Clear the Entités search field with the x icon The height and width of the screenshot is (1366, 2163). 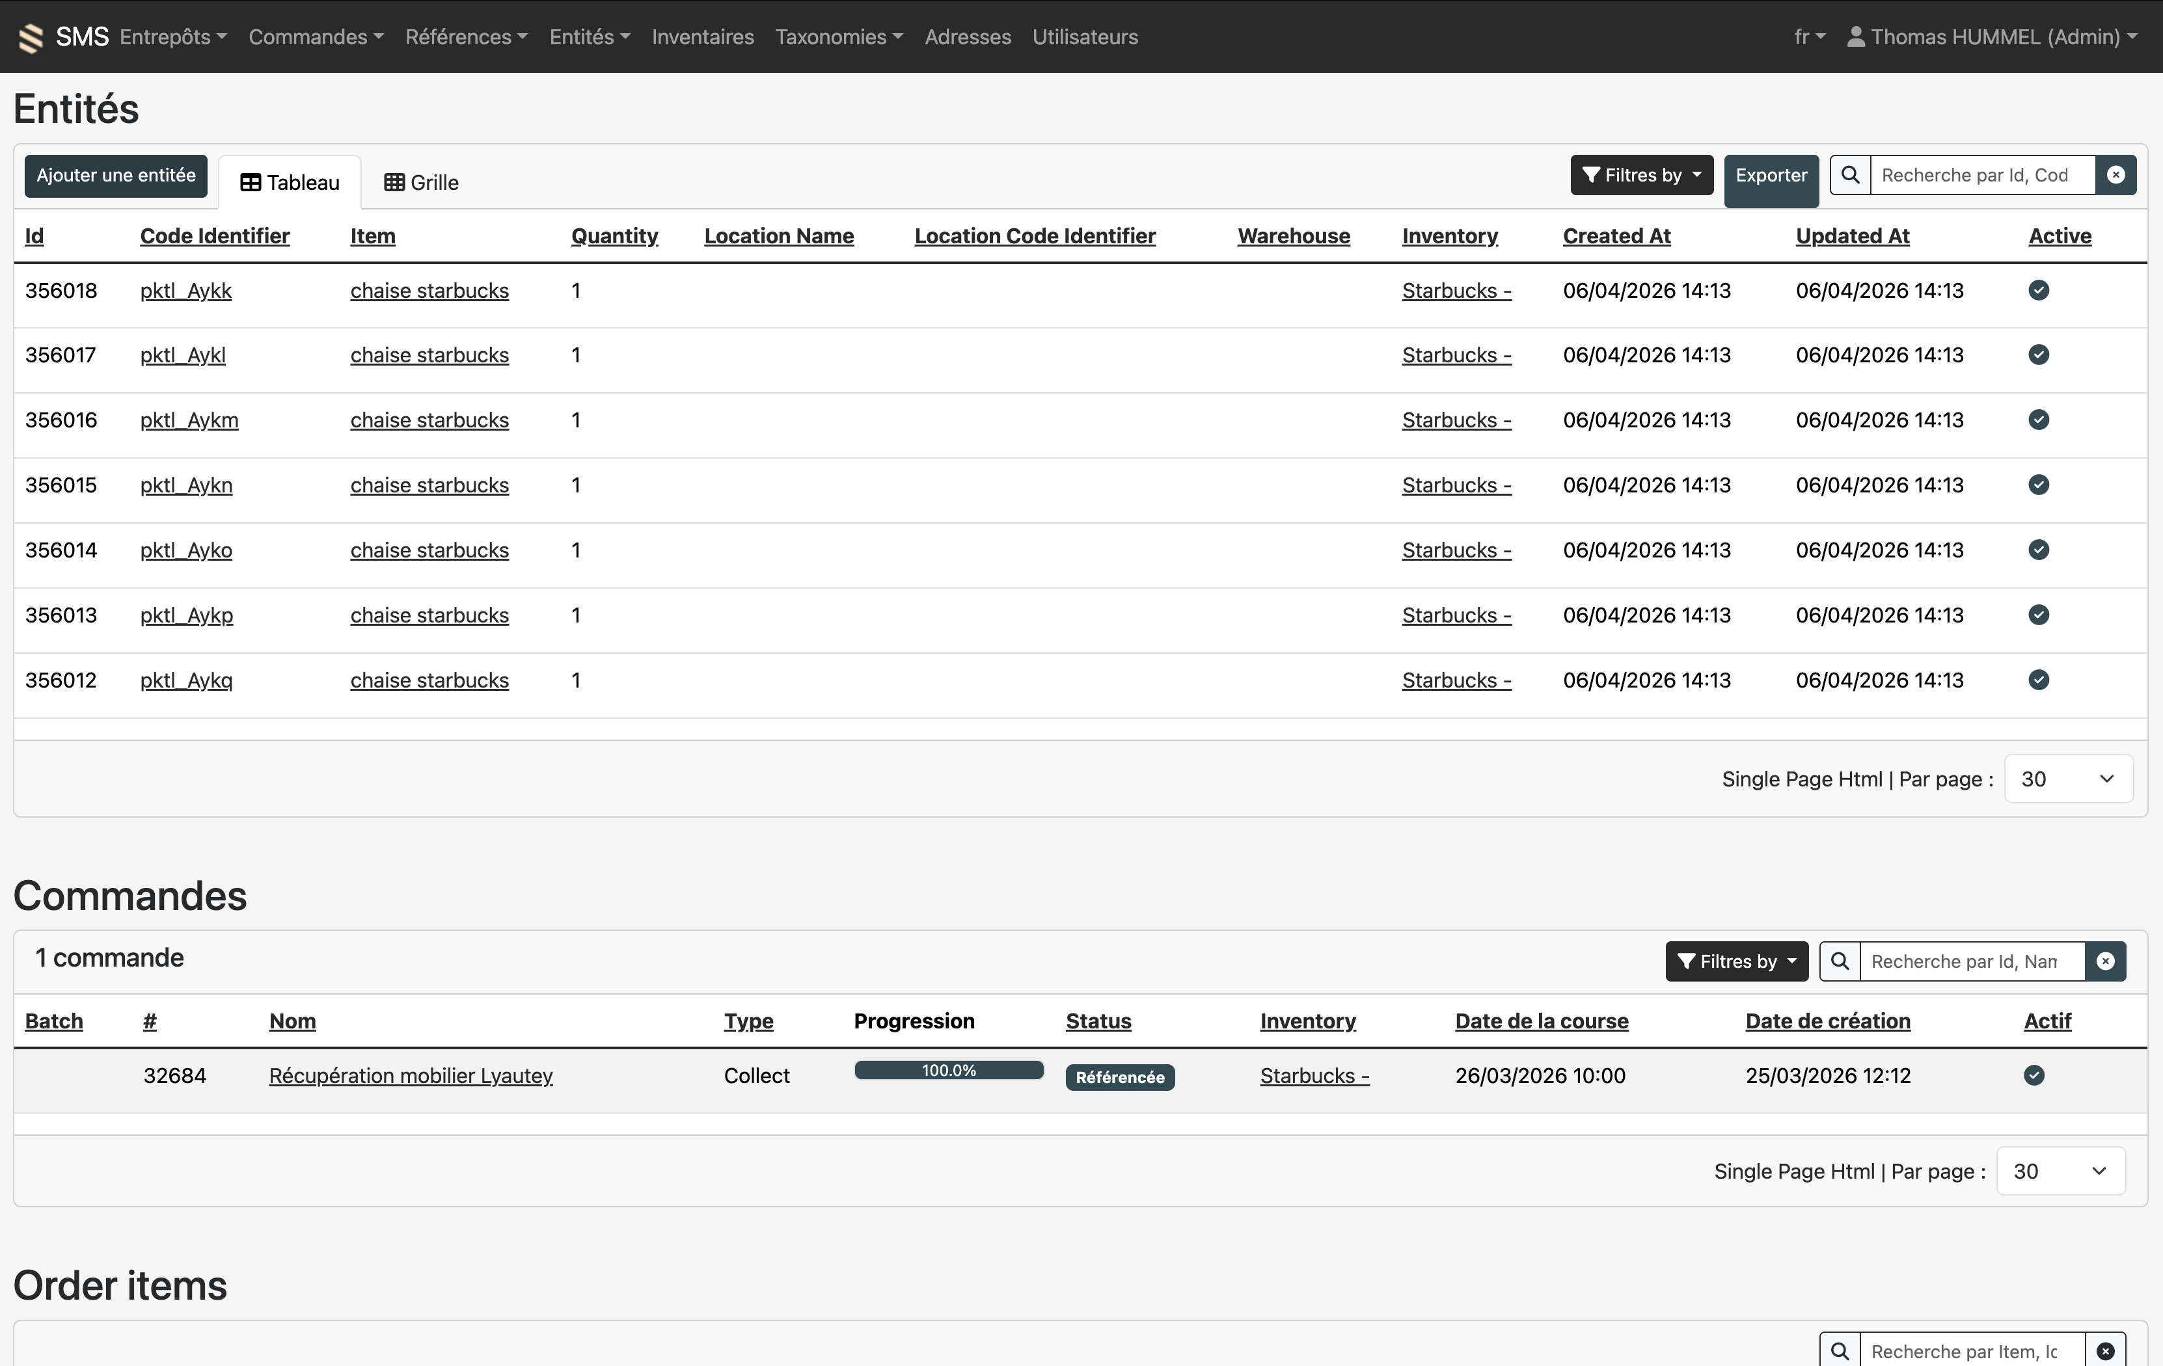point(2116,174)
